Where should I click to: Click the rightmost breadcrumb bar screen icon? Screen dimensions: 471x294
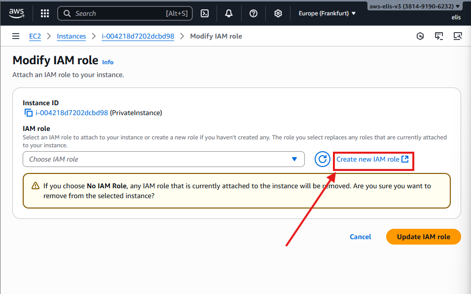[x=458, y=36]
